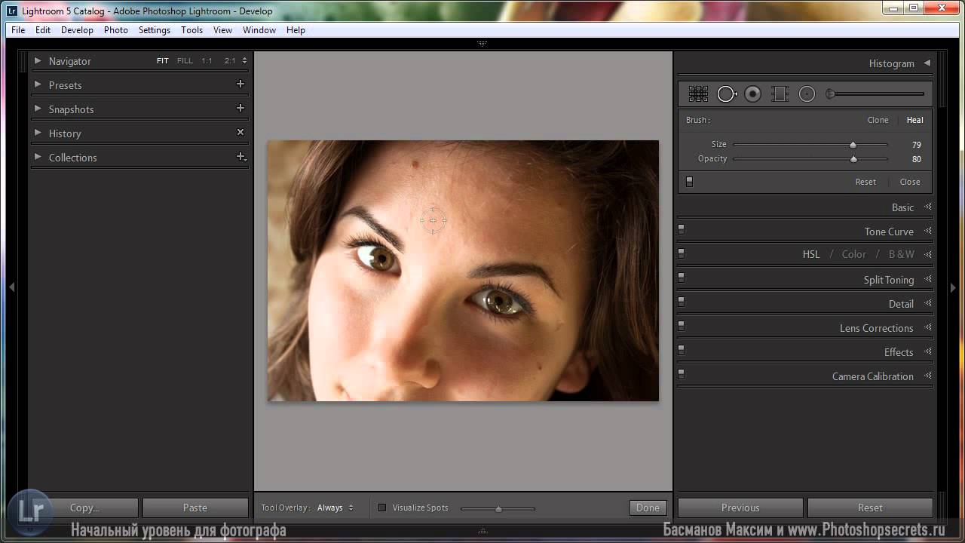
Task: Expand the Snapshots panel
Action: pos(38,109)
